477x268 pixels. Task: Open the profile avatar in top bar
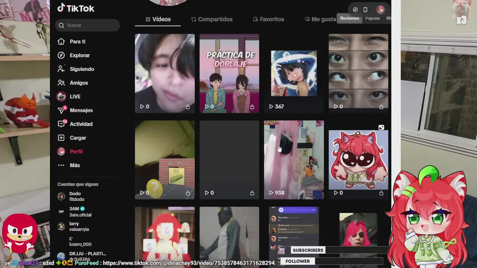pos(380,10)
